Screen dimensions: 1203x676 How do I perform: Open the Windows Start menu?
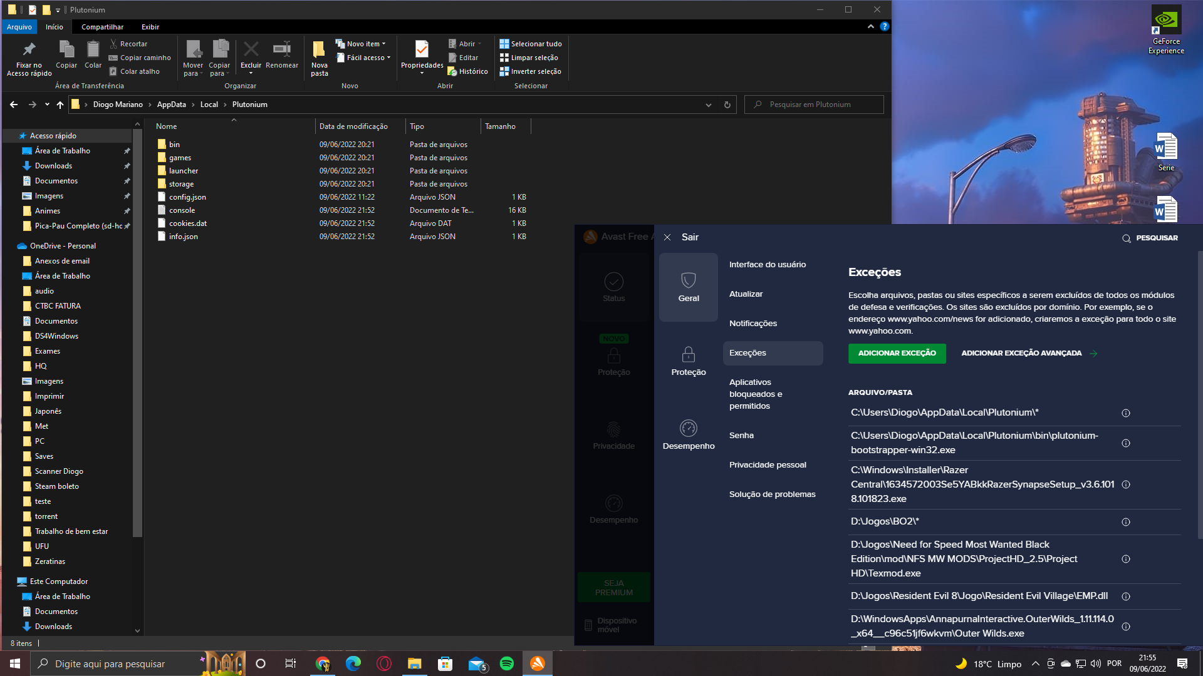pos(15,663)
